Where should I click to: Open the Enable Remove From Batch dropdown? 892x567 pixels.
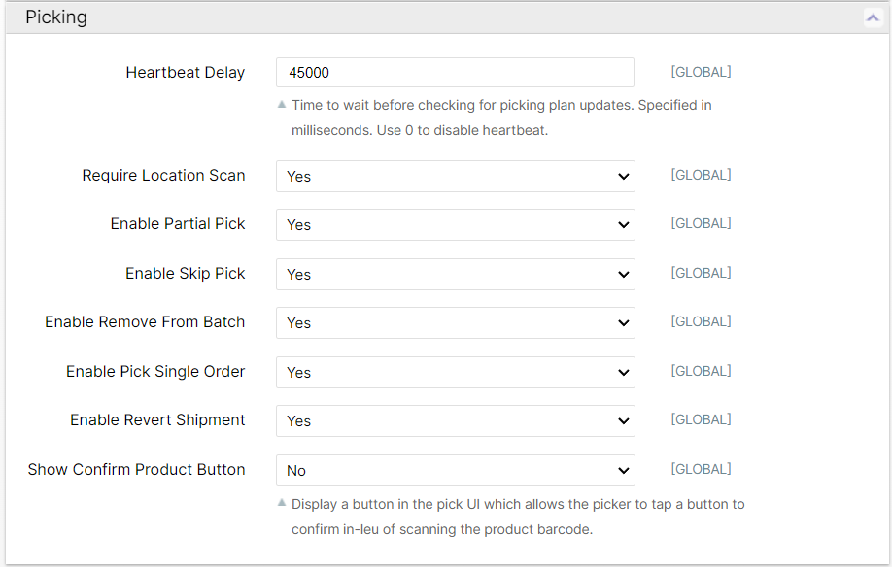(x=455, y=323)
